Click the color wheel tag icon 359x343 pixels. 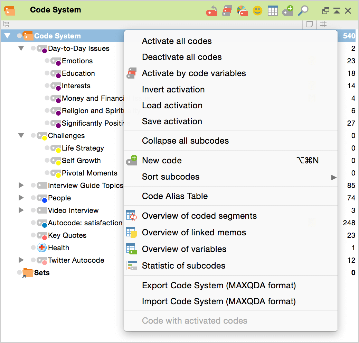tap(242, 11)
